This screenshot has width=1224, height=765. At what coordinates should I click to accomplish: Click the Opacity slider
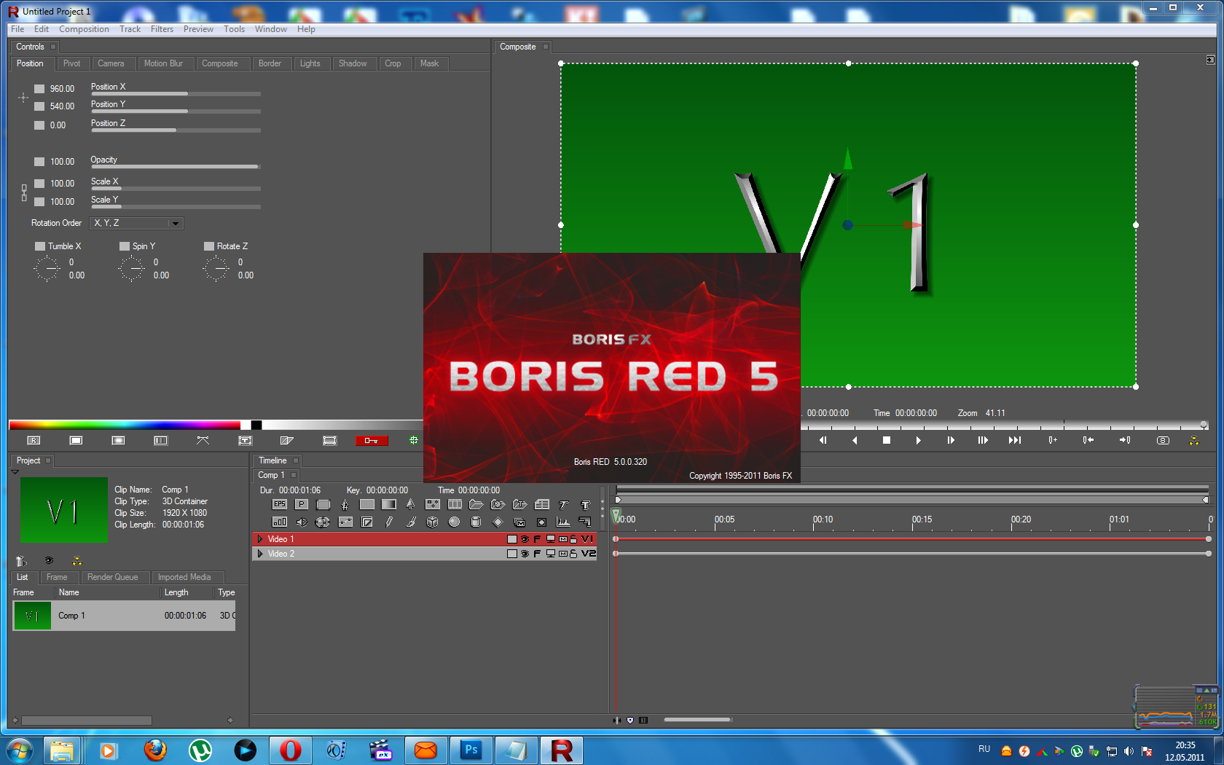(x=176, y=167)
